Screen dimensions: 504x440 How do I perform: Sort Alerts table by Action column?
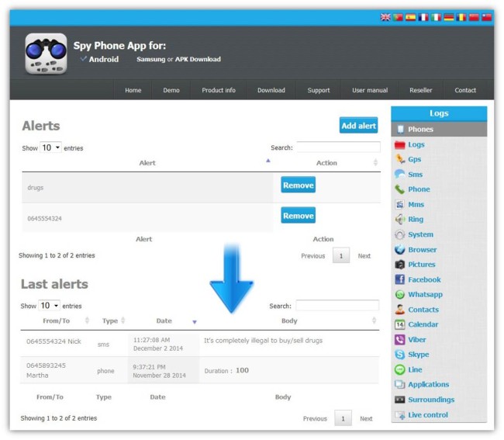pos(326,163)
